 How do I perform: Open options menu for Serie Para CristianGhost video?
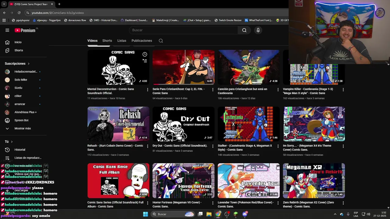click(213, 90)
